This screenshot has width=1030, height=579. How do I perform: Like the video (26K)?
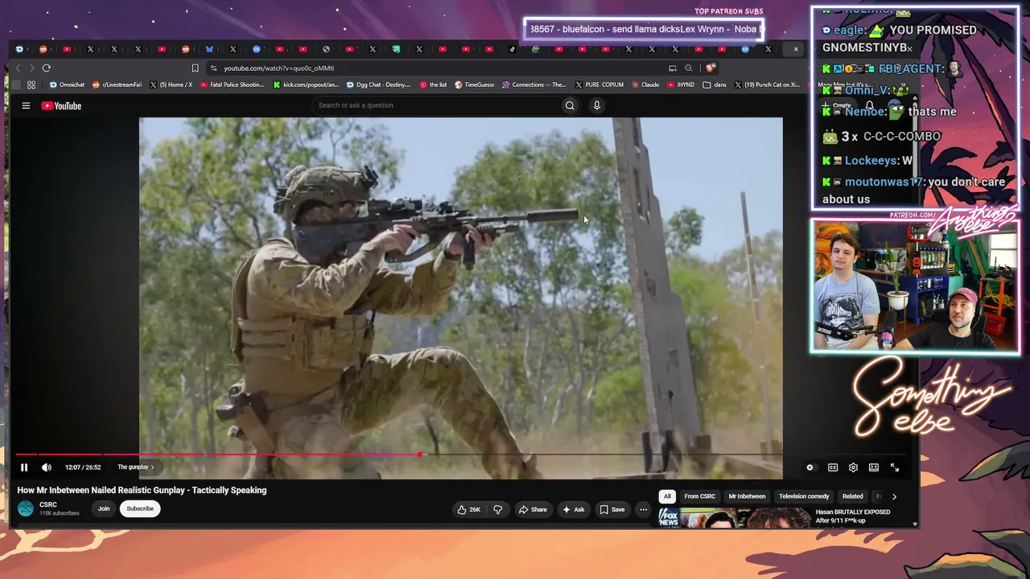coord(469,509)
